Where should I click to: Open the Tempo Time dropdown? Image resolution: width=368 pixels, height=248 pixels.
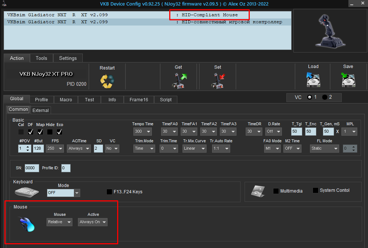[143, 132]
